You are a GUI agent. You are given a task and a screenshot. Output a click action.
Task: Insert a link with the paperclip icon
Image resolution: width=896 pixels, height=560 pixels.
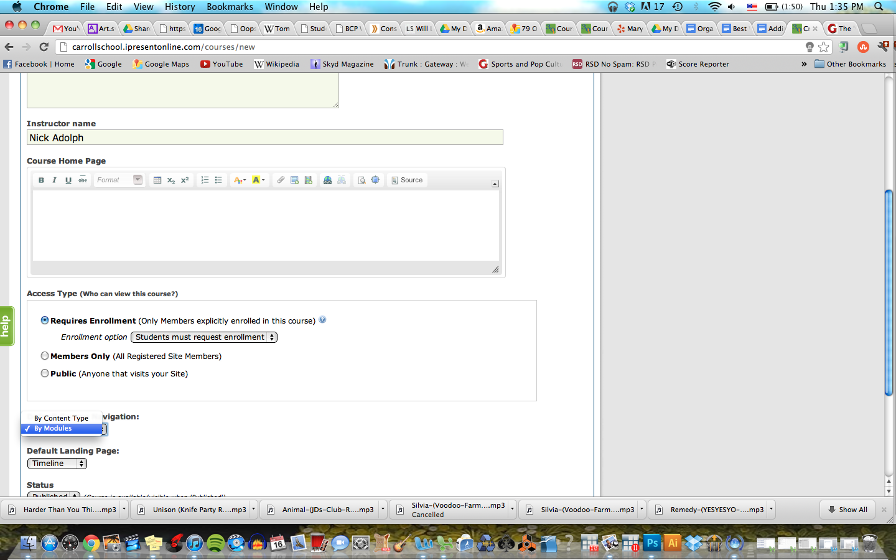click(x=281, y=180)
